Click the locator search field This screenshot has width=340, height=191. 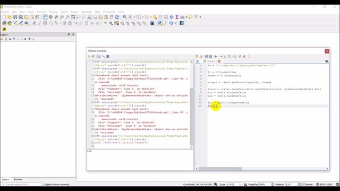click(21, 185)
